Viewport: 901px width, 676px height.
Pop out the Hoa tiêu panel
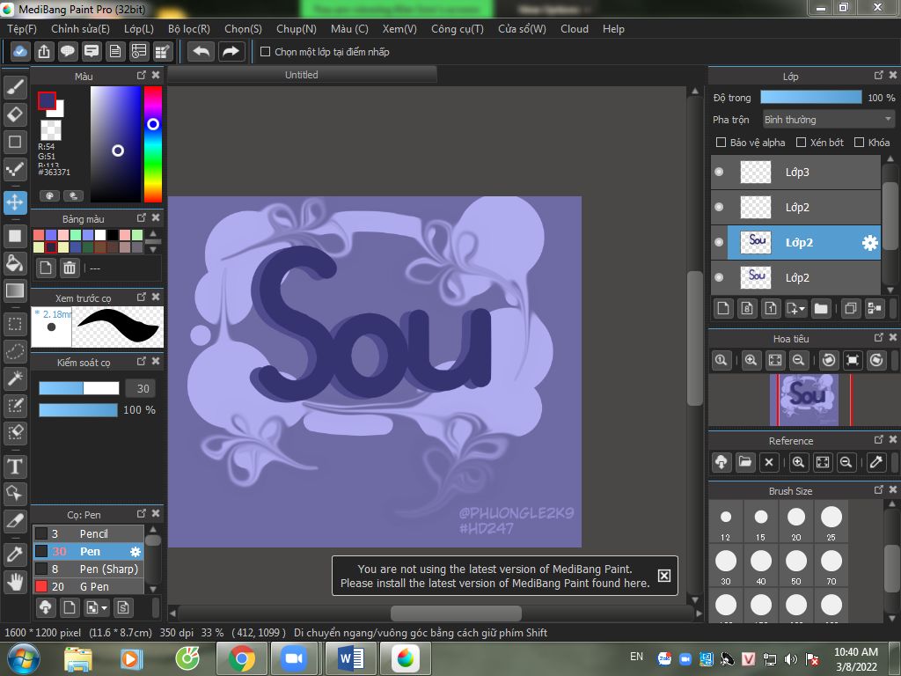click(879, 337)
